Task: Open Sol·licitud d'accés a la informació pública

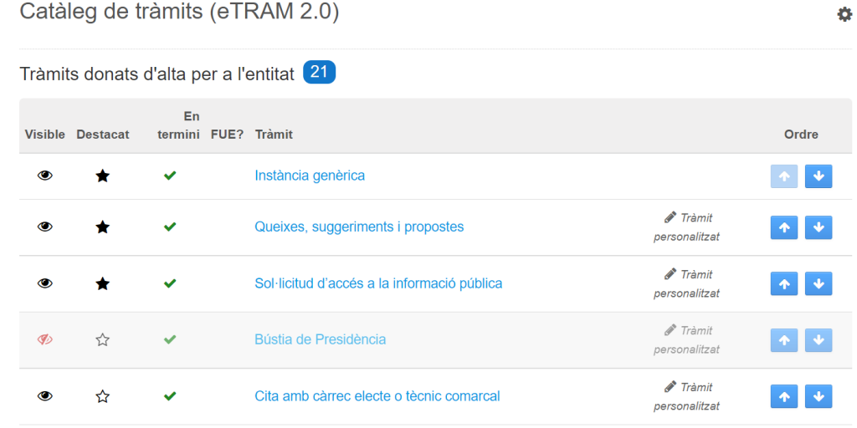Action: 378,283
